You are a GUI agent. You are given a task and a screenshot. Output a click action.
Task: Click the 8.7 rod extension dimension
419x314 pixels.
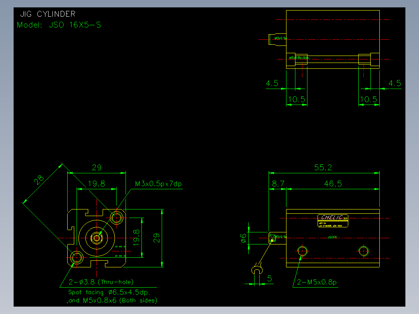click(278, 183)
